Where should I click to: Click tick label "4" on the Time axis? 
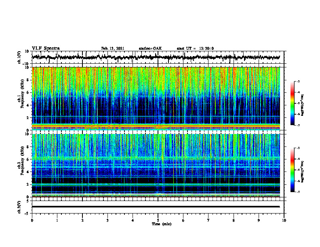(x=133, y=220)
